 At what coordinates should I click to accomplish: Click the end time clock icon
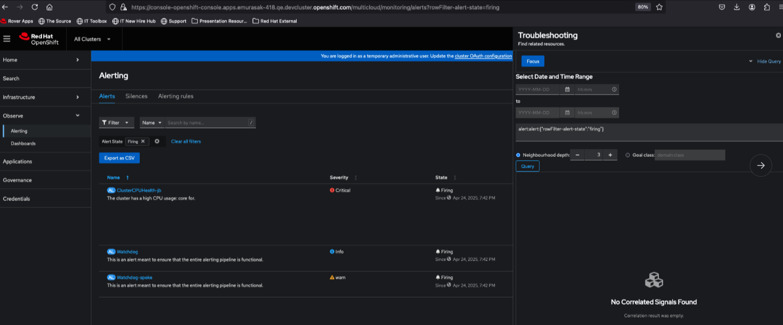click(614, 113)
